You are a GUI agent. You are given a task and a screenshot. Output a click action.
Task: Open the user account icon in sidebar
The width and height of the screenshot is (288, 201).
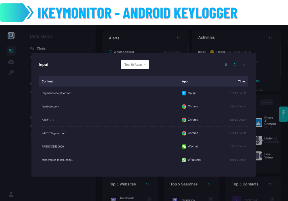click(11, 194)
